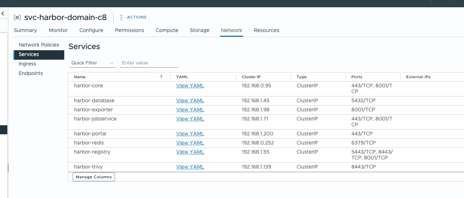This screenshot has height=198, width=464.
Task: Click the namespace icon beside svc-harbor-domain-c8
Action: (17, 17)
